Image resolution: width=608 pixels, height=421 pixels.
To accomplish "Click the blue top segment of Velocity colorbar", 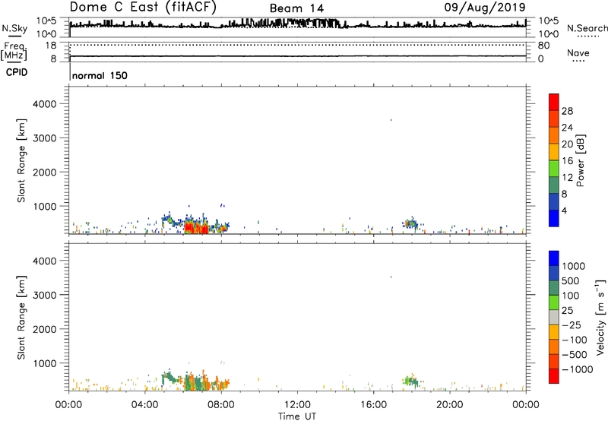I will coord(554,258).
